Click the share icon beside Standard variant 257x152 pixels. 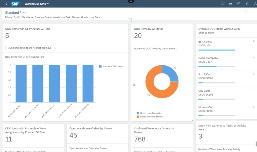[246, 12]
